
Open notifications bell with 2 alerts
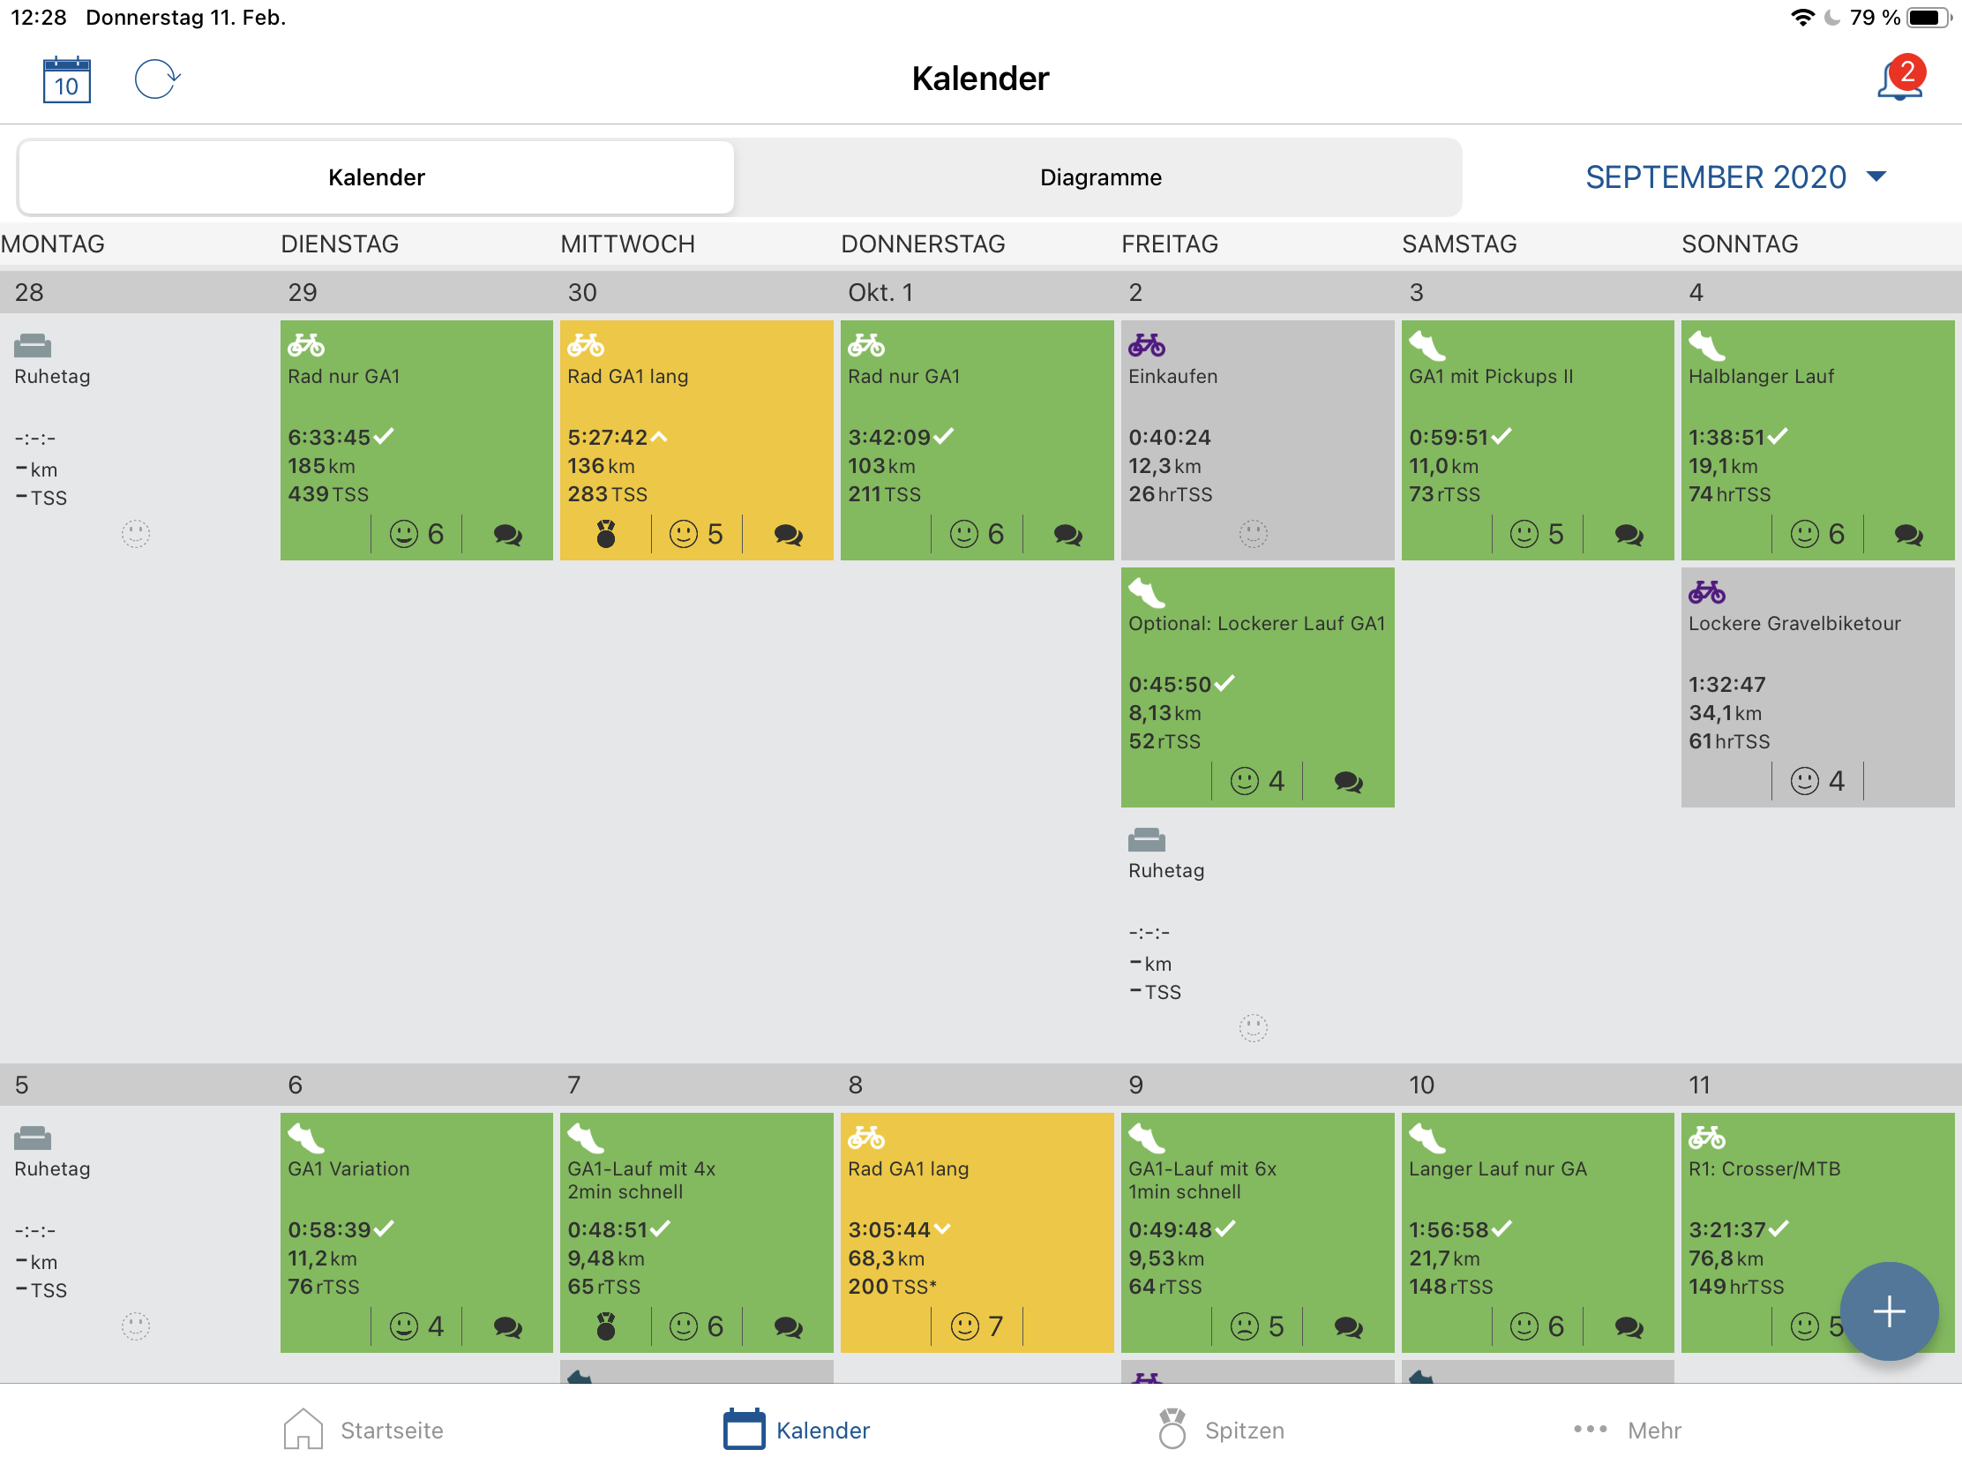pyautogui.click(x=1898, y=79)
